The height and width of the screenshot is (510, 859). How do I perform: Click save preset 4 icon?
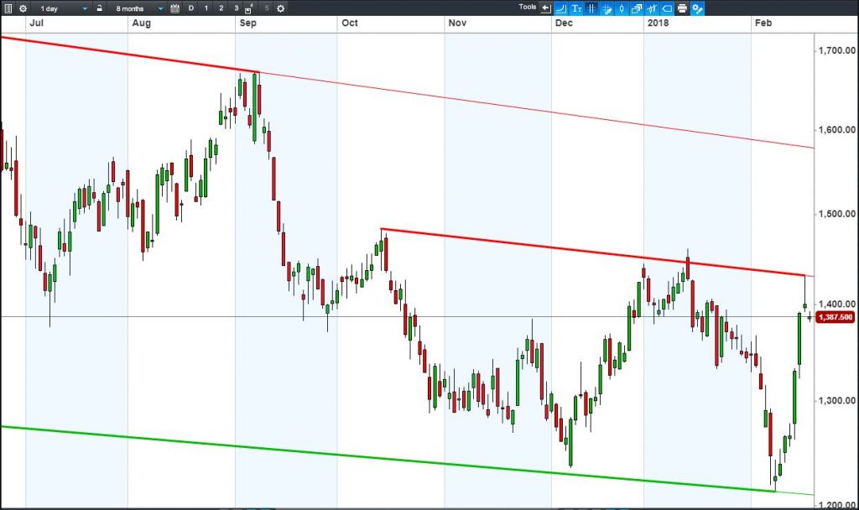pyautogui.click(x=248, y=8)
